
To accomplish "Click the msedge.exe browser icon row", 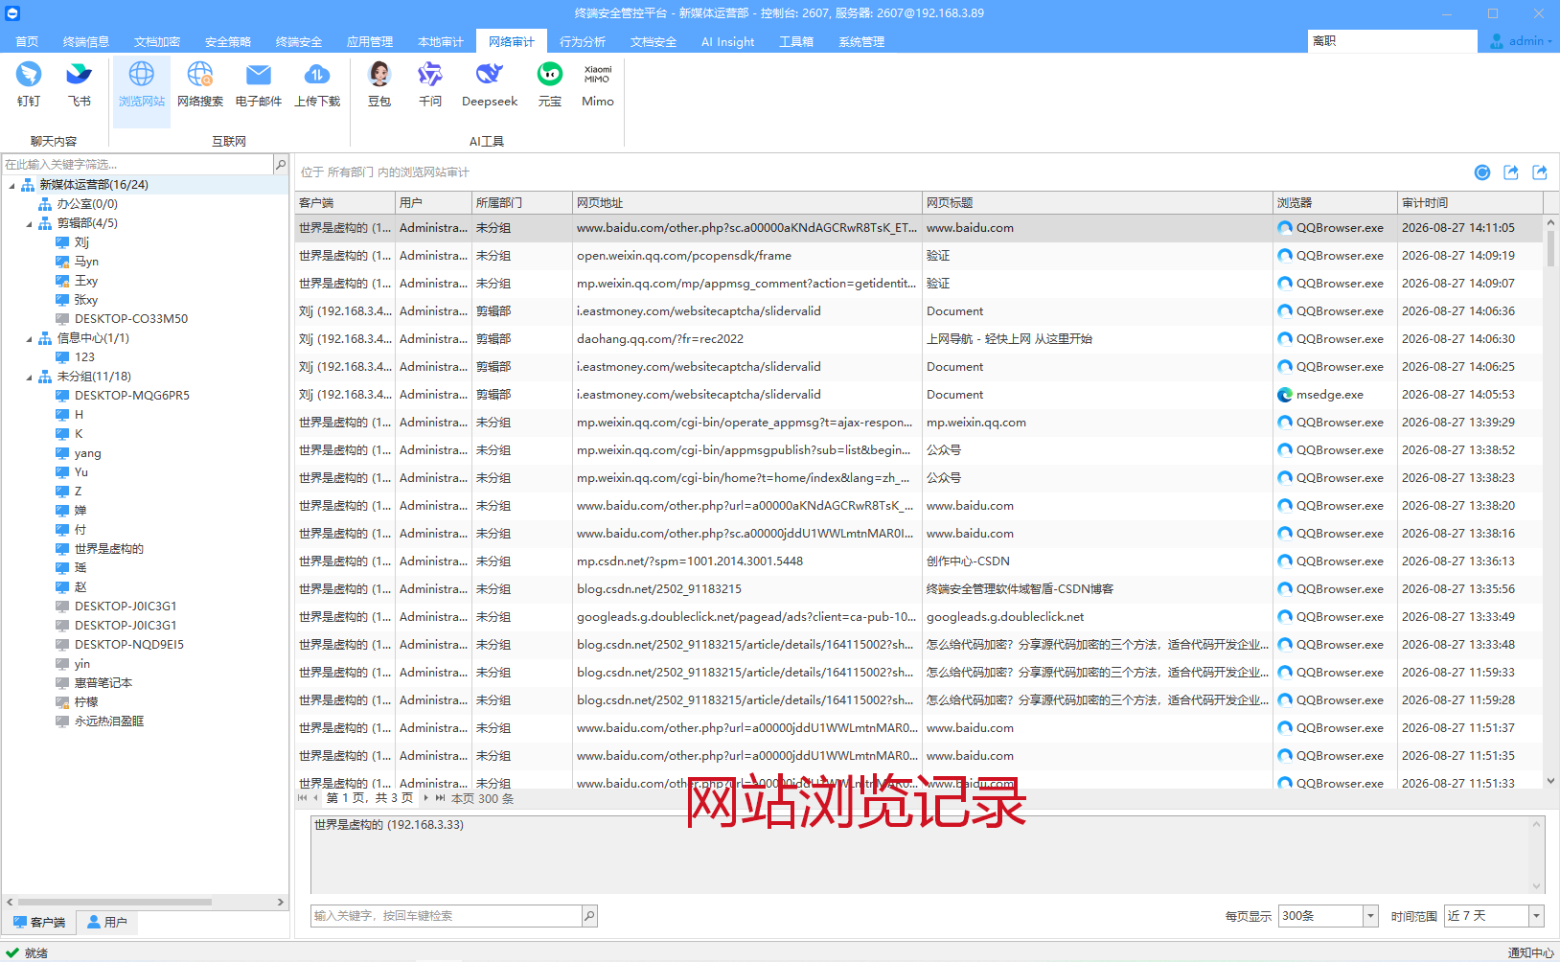I will point(1286,395).
